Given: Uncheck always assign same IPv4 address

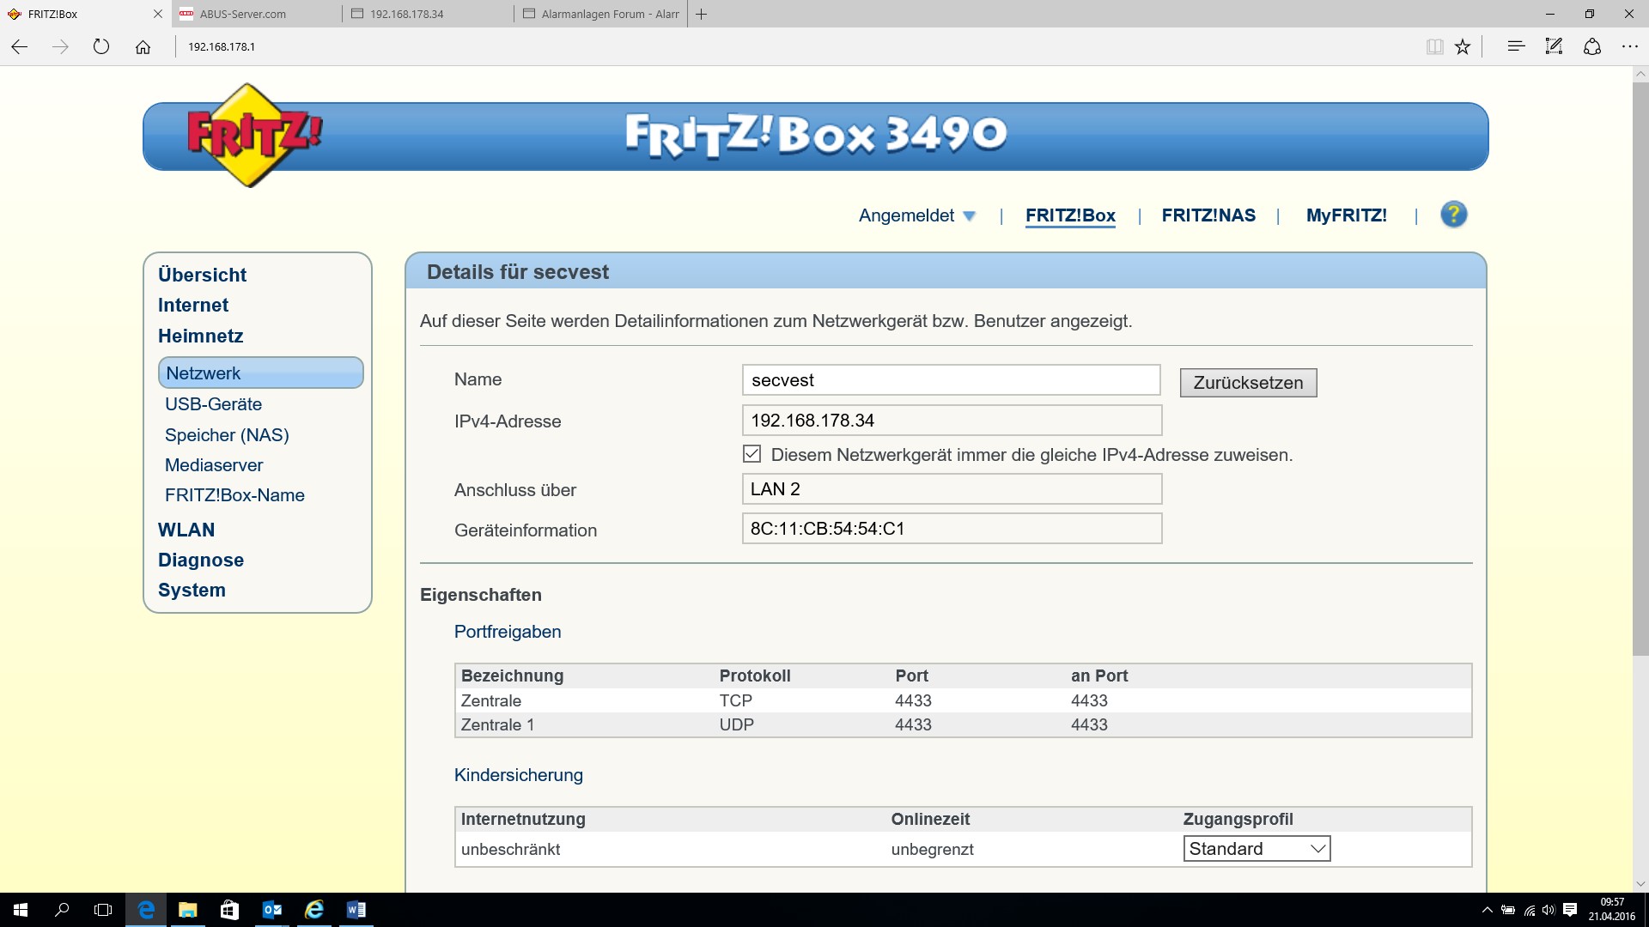Looking at the screenshot, I should (752, 454).
